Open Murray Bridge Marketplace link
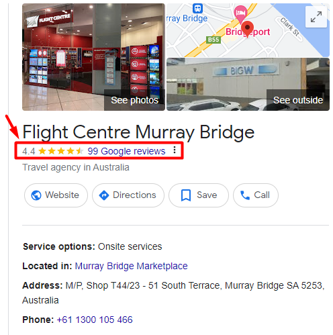The height and width of the screenshot is (335, 333). point(131,266)
